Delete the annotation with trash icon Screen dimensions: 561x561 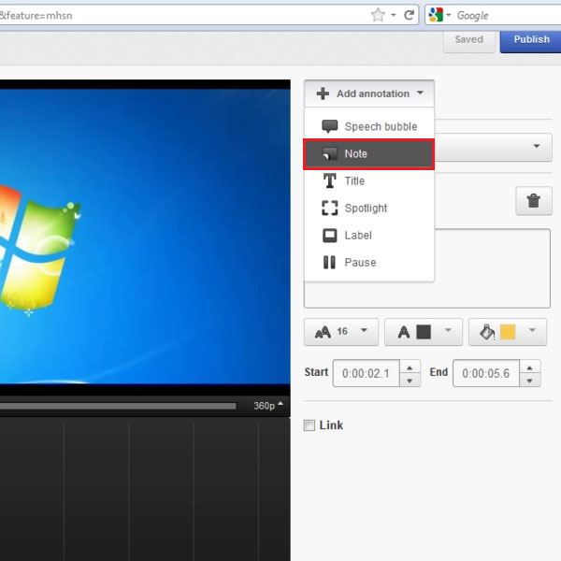534,201
